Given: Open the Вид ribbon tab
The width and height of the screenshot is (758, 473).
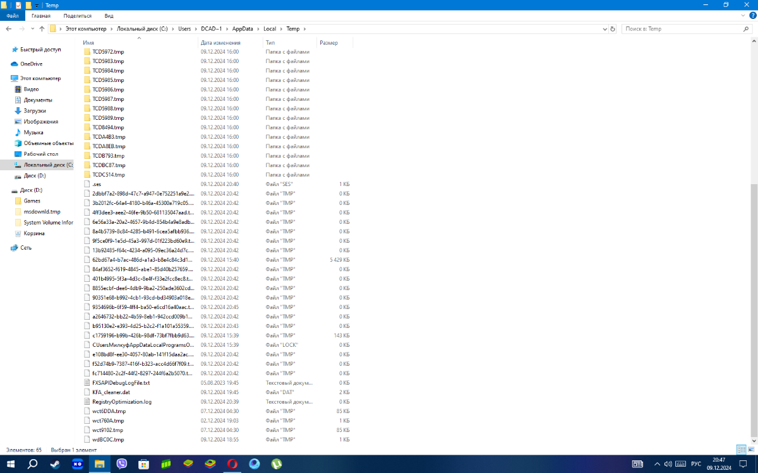Looking at the screenshot, I should (x=109, y=15).
